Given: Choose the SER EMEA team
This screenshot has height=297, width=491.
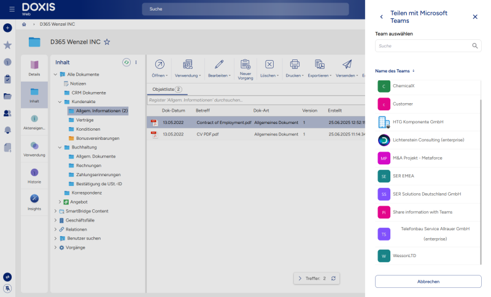Looking at the screenshot, I should pos(428,176).
